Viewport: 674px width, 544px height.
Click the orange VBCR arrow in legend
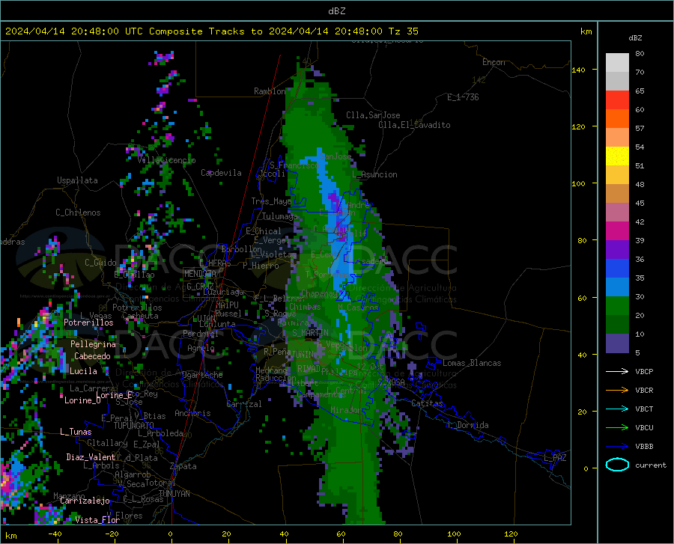pos(617,390)
